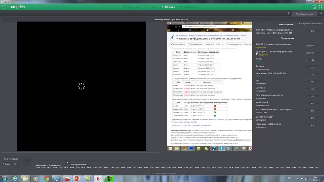Expand the Запущенные приложения section

pyautogui.click(x=310, y=24)
